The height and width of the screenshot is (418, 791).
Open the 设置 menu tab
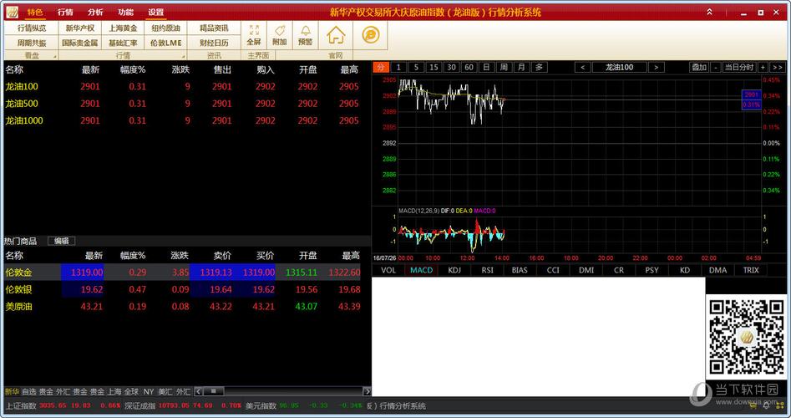(156, 12)
